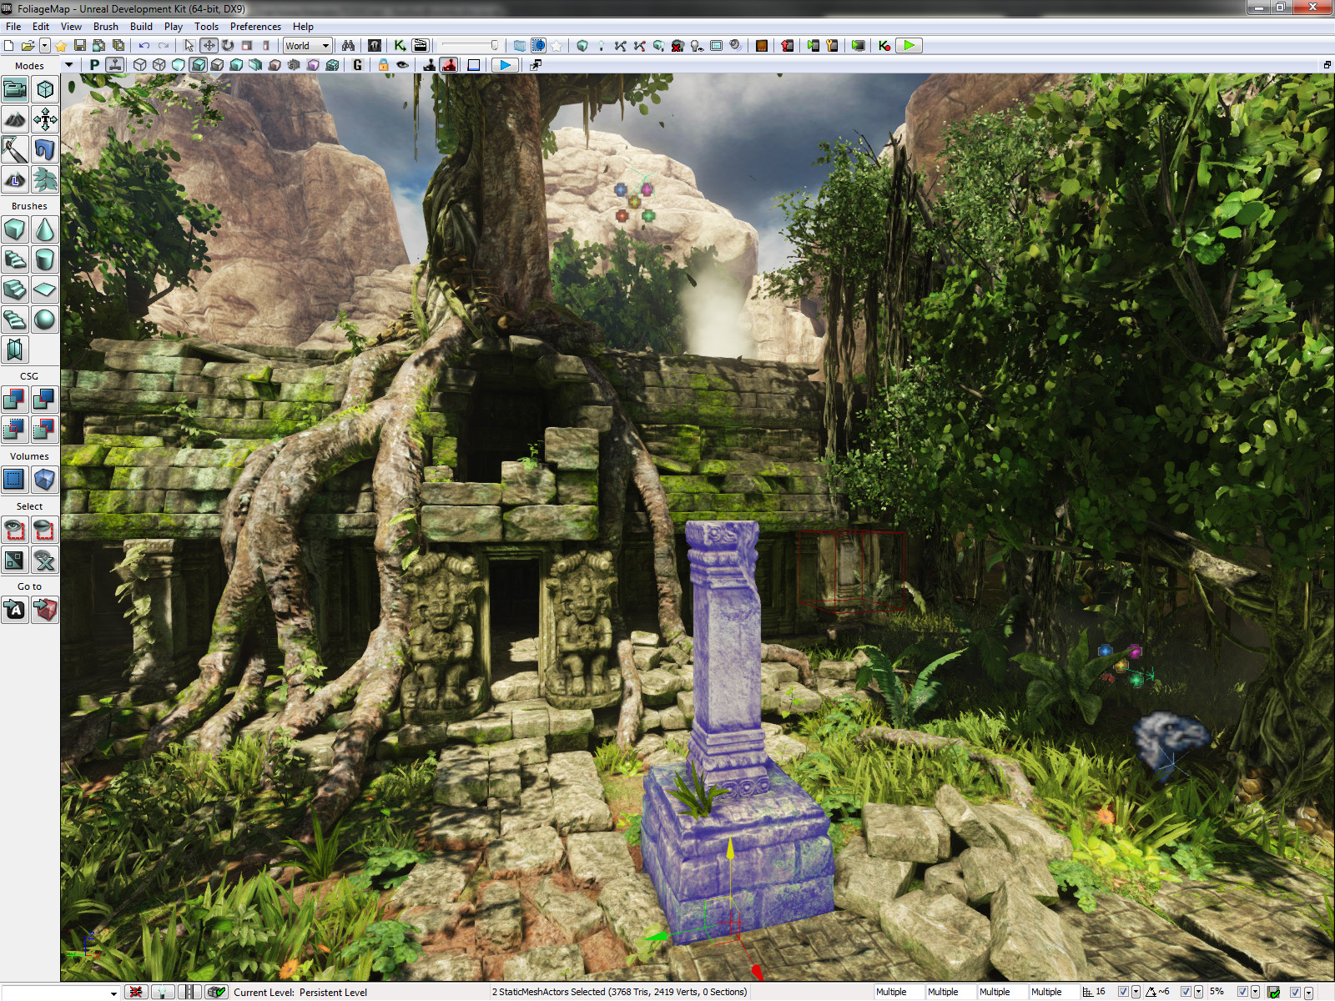Image resolution: width=1335 pixels, height=1001 pixels.
Task: Click the CSG Subtract icon
Action: (x=45, y=400)
